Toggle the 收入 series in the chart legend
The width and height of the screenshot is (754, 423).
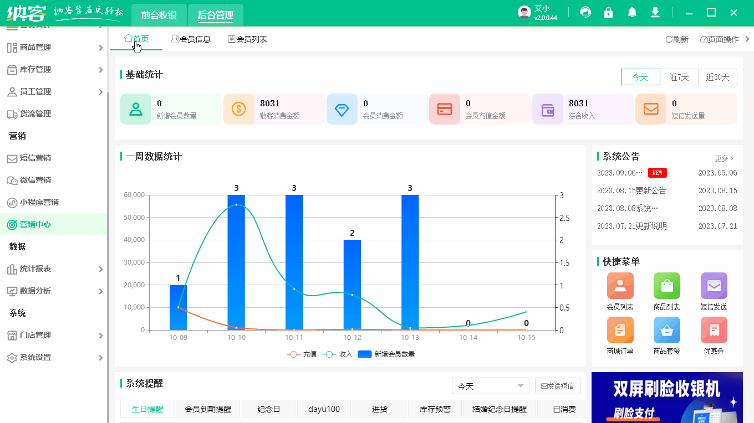point(337,355)
